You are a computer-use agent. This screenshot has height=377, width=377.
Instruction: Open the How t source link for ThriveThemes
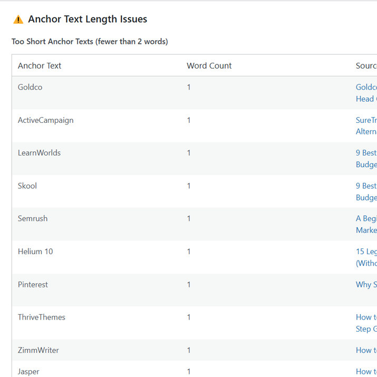click(366, 323)
